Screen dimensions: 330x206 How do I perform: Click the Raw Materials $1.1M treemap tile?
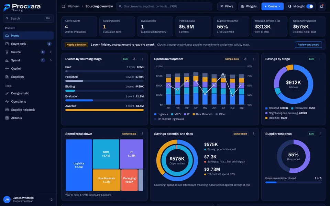pos(107,180)
